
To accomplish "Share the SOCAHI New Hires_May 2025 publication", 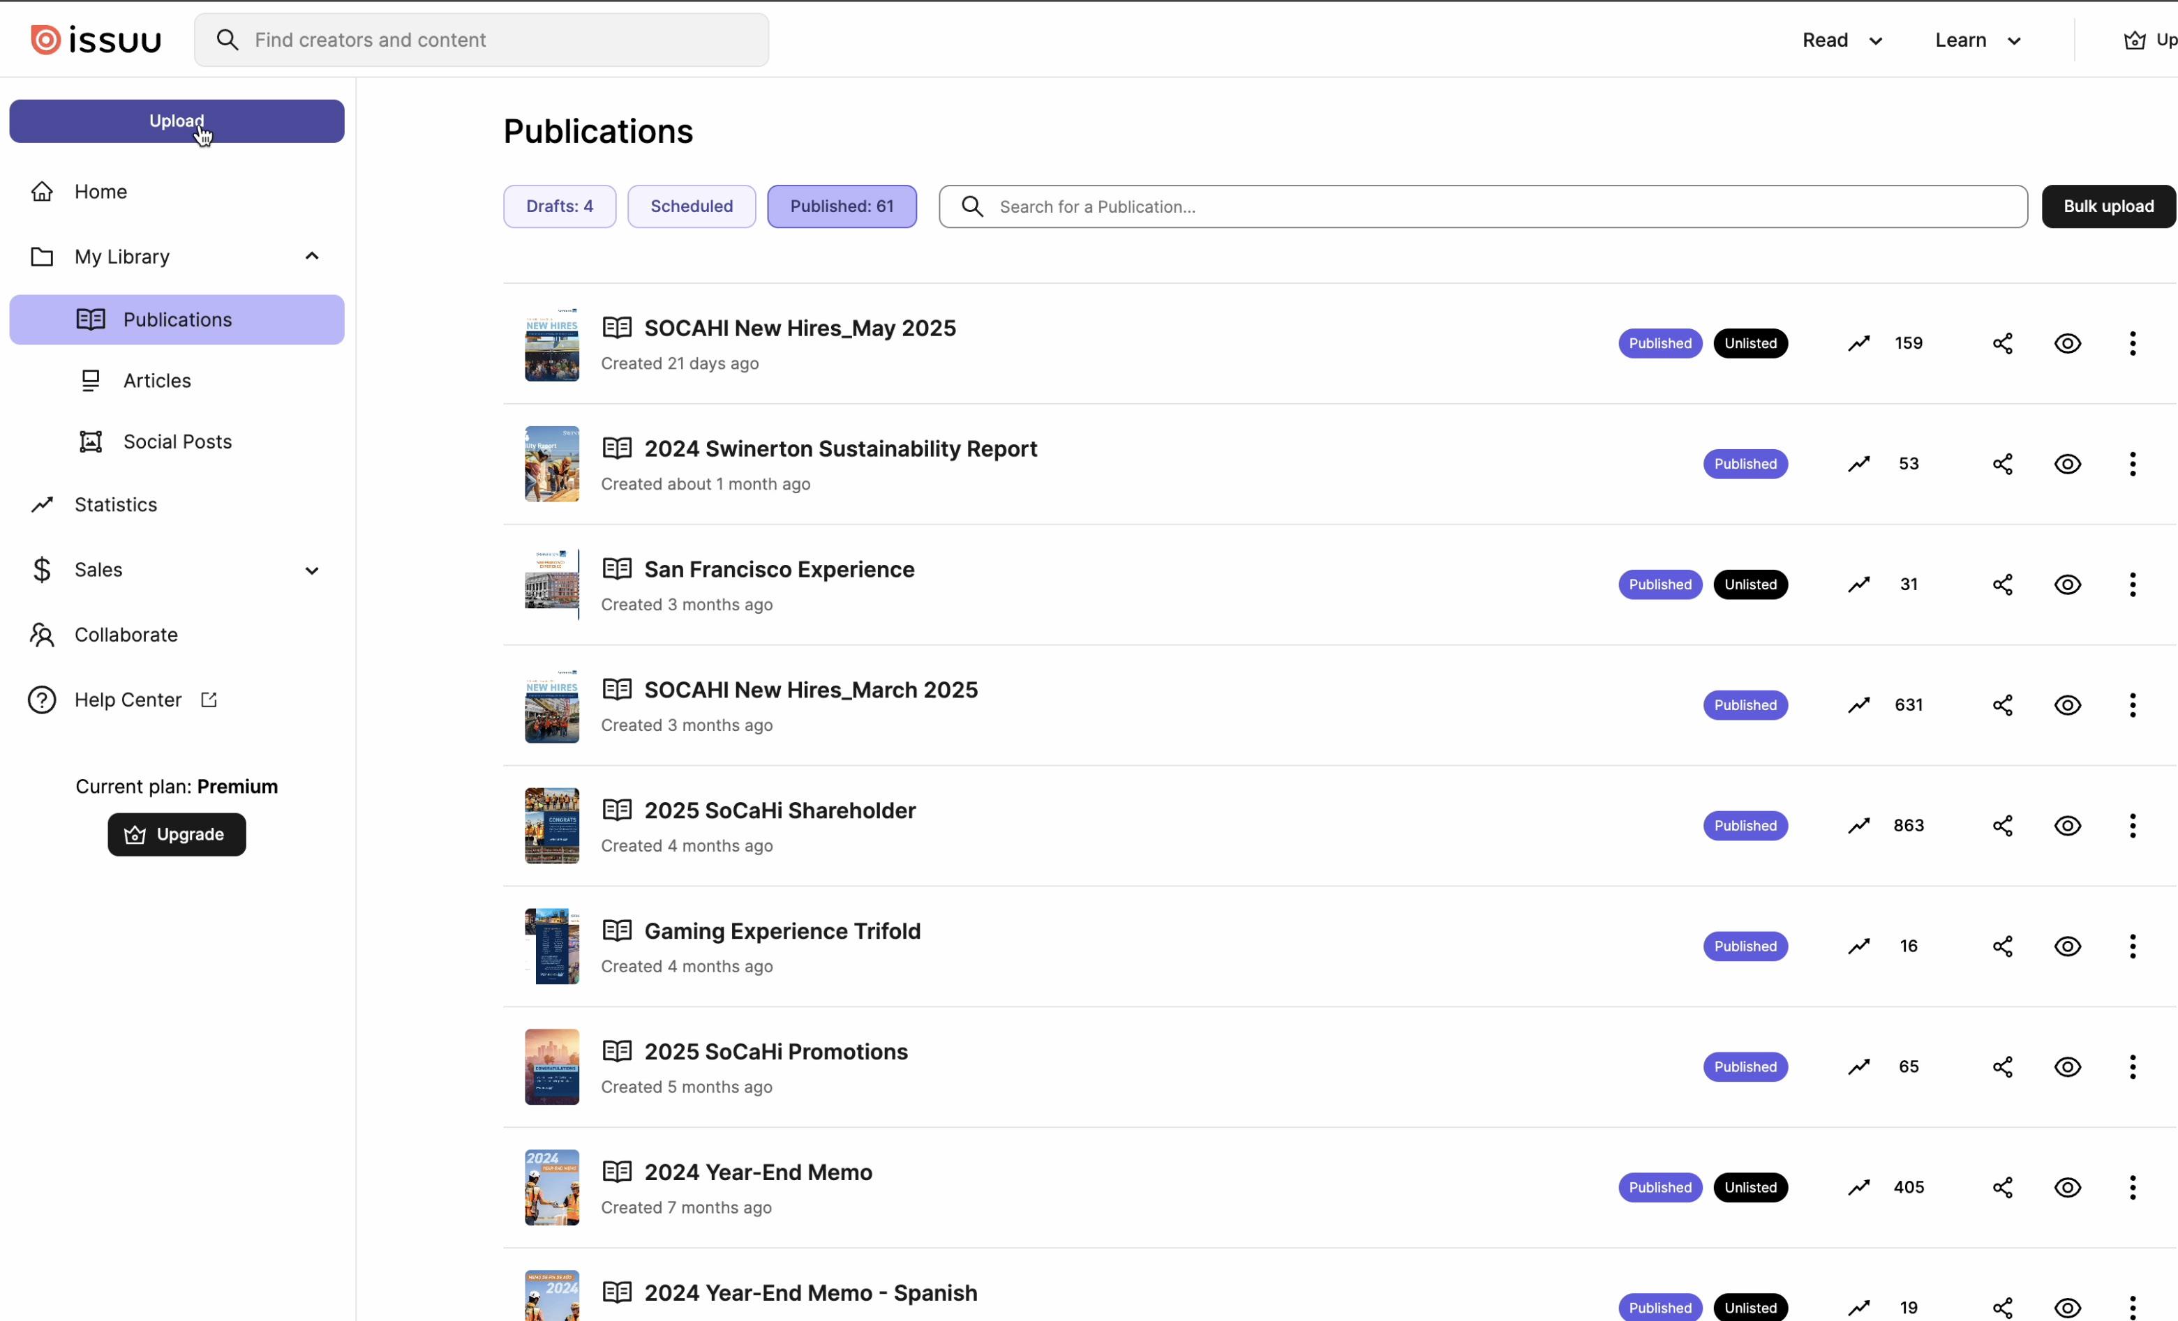I will 2002,344.
